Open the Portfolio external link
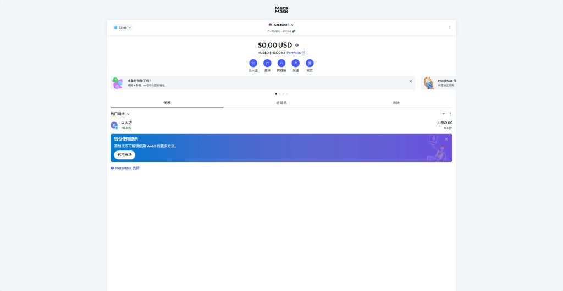The width and height of the screenshot is (563, 291). (295, 53)
